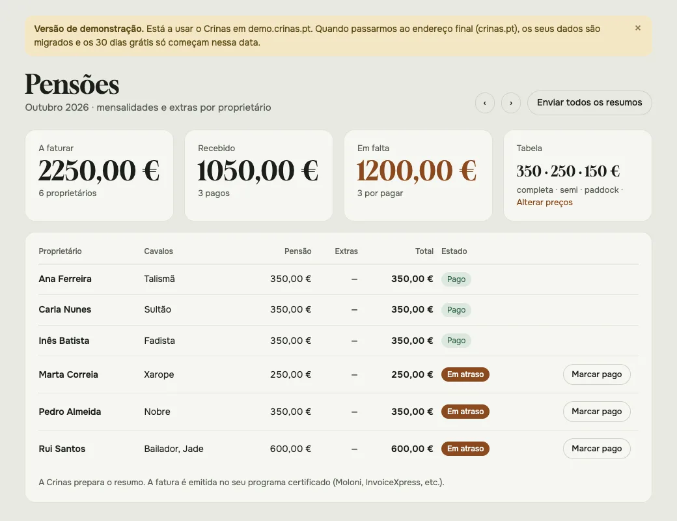677x521 pixels.
Task: Open the Alterar preços link
Action: [544, 203]
